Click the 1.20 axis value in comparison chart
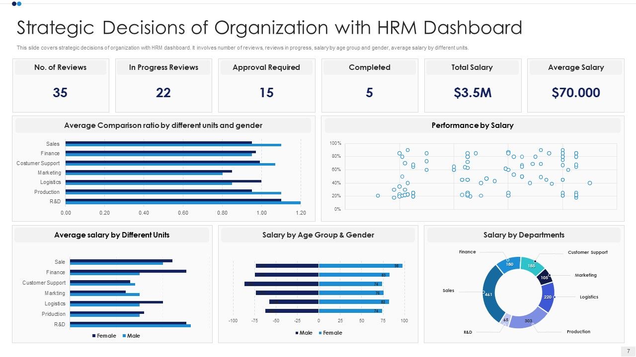636x357 pixels. (x=301, y=213)
